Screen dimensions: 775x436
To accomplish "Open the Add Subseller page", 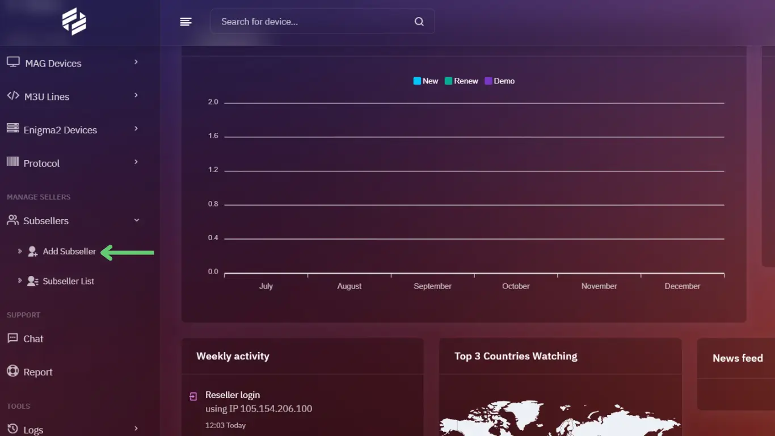I will (69, 251).
